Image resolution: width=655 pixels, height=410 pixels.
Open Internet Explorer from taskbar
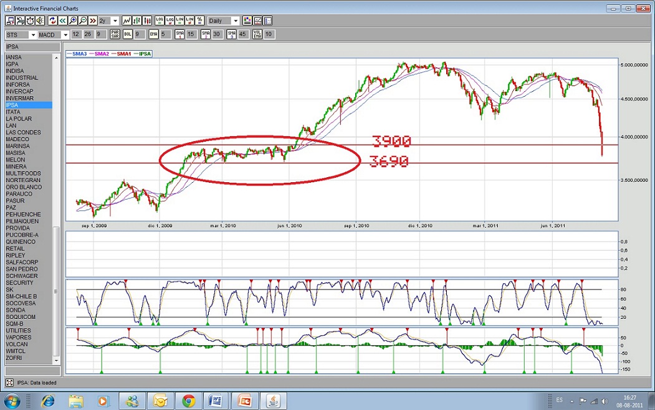[x=47, y=401]
